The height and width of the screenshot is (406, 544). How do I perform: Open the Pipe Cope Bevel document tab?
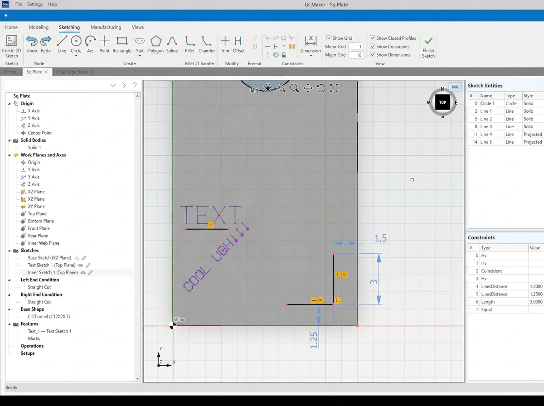(x=73, y=72)
